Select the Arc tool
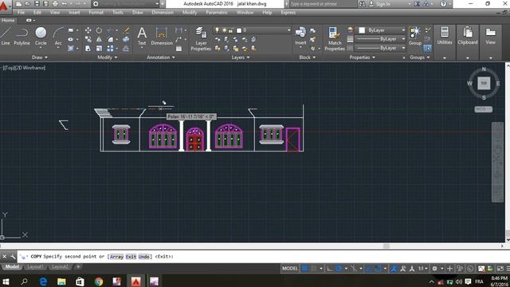 58,36
